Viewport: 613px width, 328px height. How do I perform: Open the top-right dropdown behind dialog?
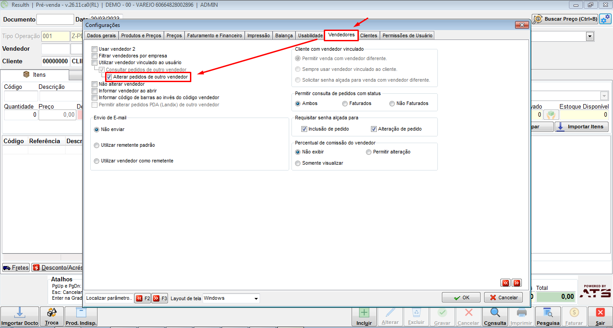590,36
